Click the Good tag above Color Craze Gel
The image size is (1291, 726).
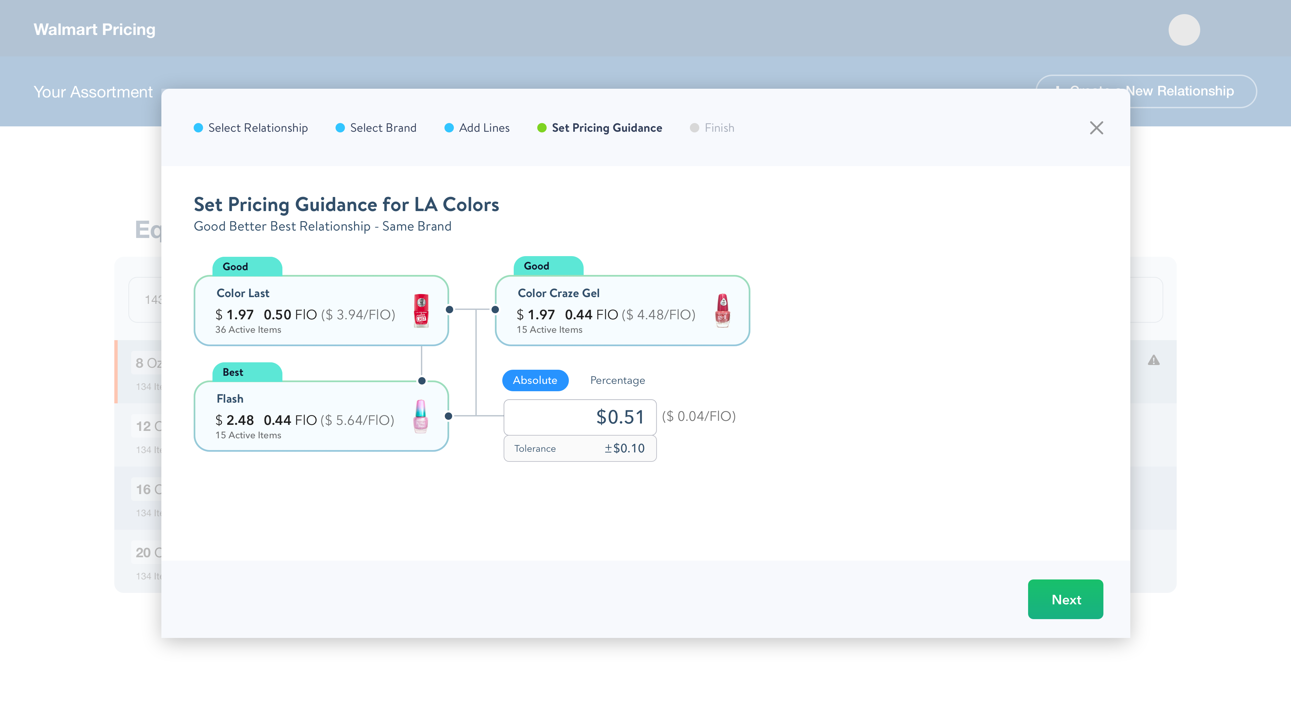[x=548, y=266]
